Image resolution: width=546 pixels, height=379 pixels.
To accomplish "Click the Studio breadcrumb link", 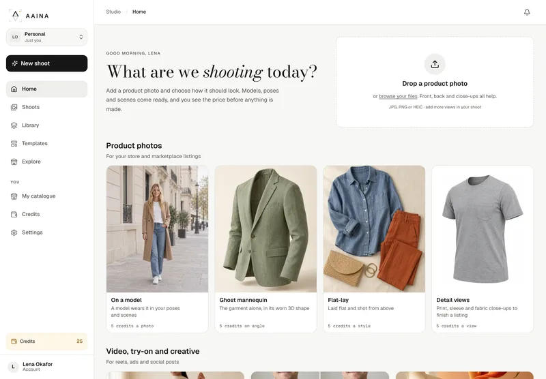I will [113, 12].
